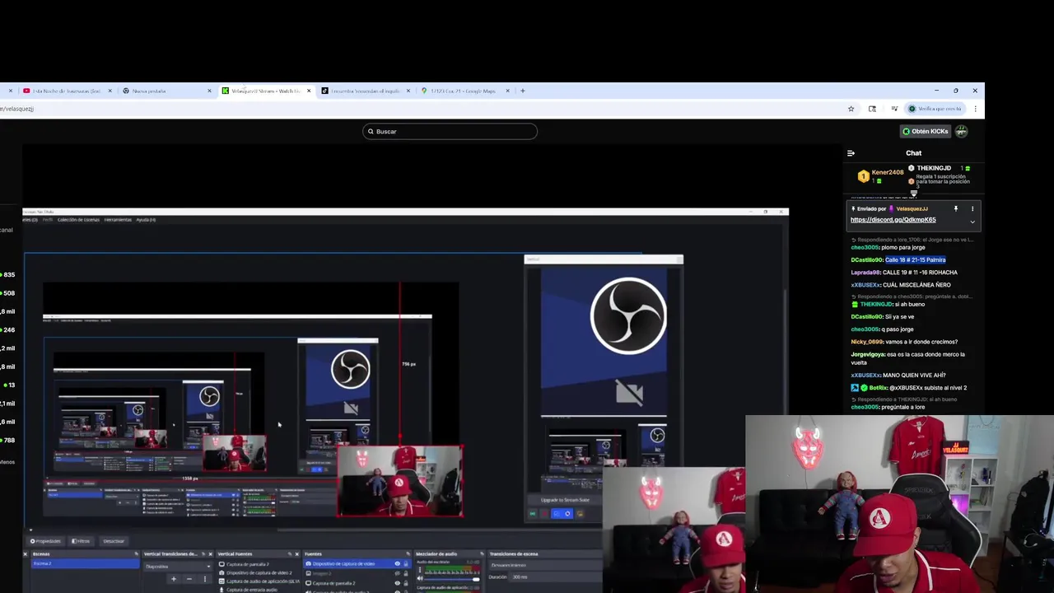
Task: Click the Duración field in scene transitions
Action: [x=556, y=577]
